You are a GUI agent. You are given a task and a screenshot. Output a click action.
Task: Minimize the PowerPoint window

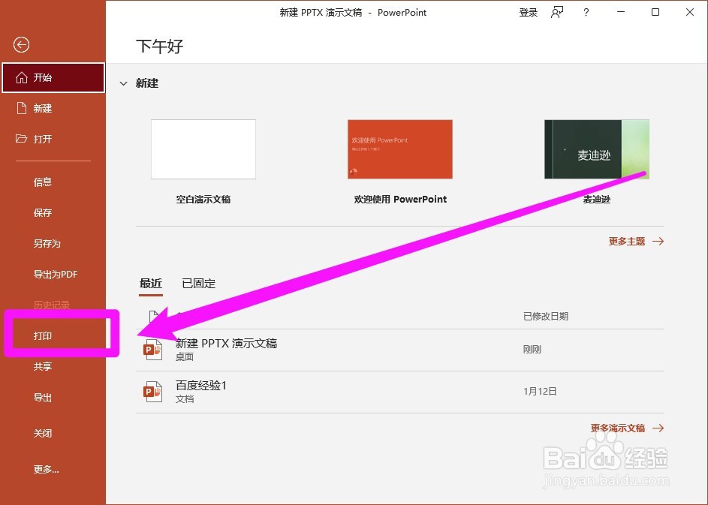621,12
